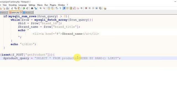This screenshot has height=99, width=177.
Task: Click the $brand_name assignment variable
Action: coord(28,27)
